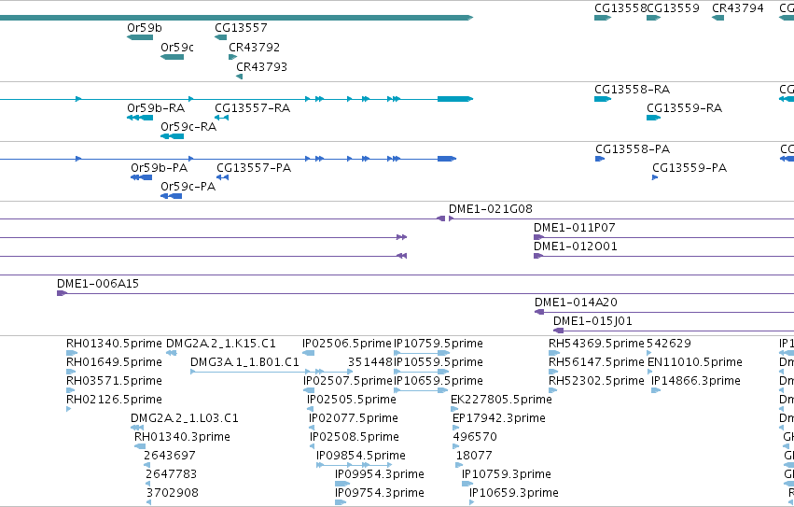Select the RH02126.5prime EST feature
This screenshot has height=507, width=794.
[x=68, y=409]
